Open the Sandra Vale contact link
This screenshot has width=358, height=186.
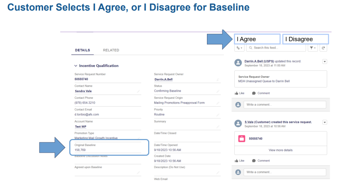pyautogui.click(x=82, y=91)
